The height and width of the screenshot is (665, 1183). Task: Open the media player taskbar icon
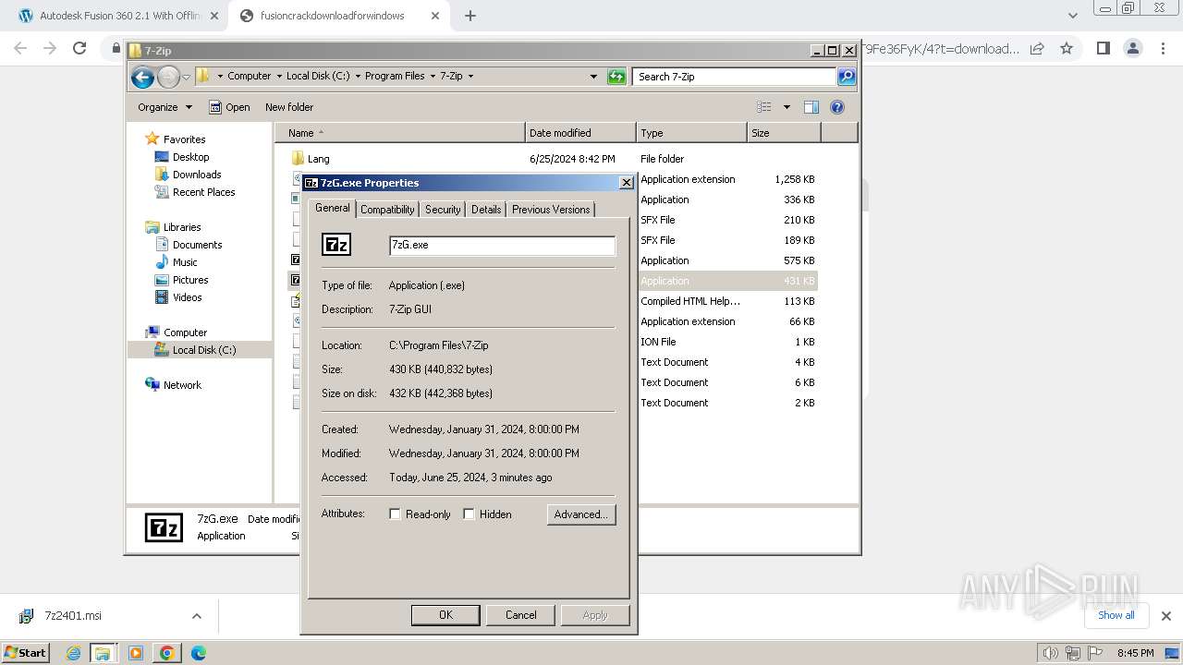[136, 653]
